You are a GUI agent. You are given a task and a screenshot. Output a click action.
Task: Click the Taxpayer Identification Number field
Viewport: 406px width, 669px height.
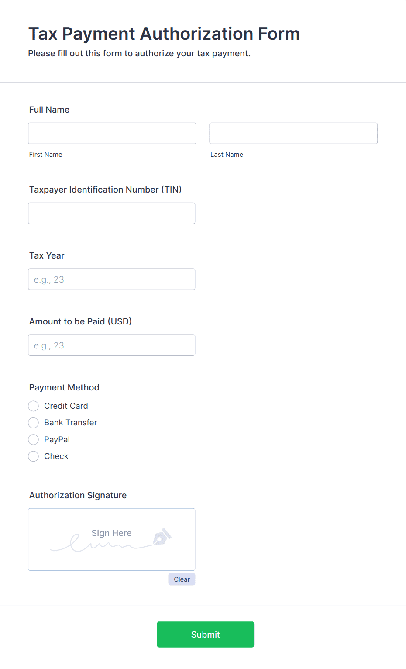pos(111,213)
